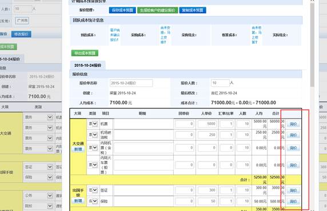Focus 团单价 field in the 机票 row
Image resolution: width=327 pixels, height=211 pixels.
[184, 124]
